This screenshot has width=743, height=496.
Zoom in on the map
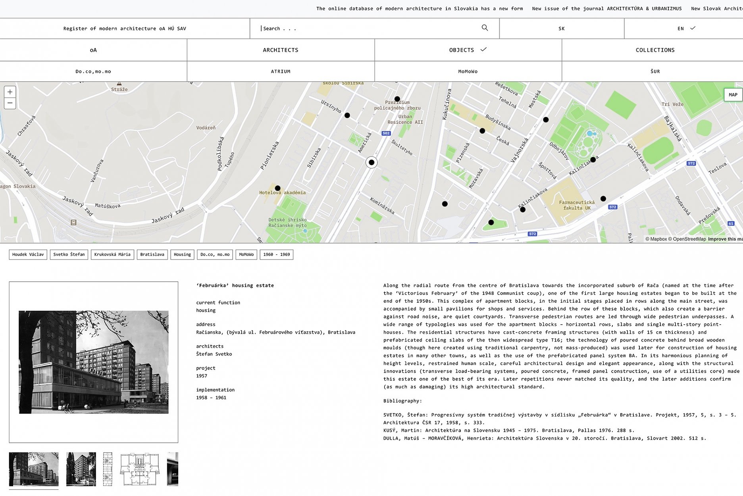pyautogui.click(x=10, y=92)
